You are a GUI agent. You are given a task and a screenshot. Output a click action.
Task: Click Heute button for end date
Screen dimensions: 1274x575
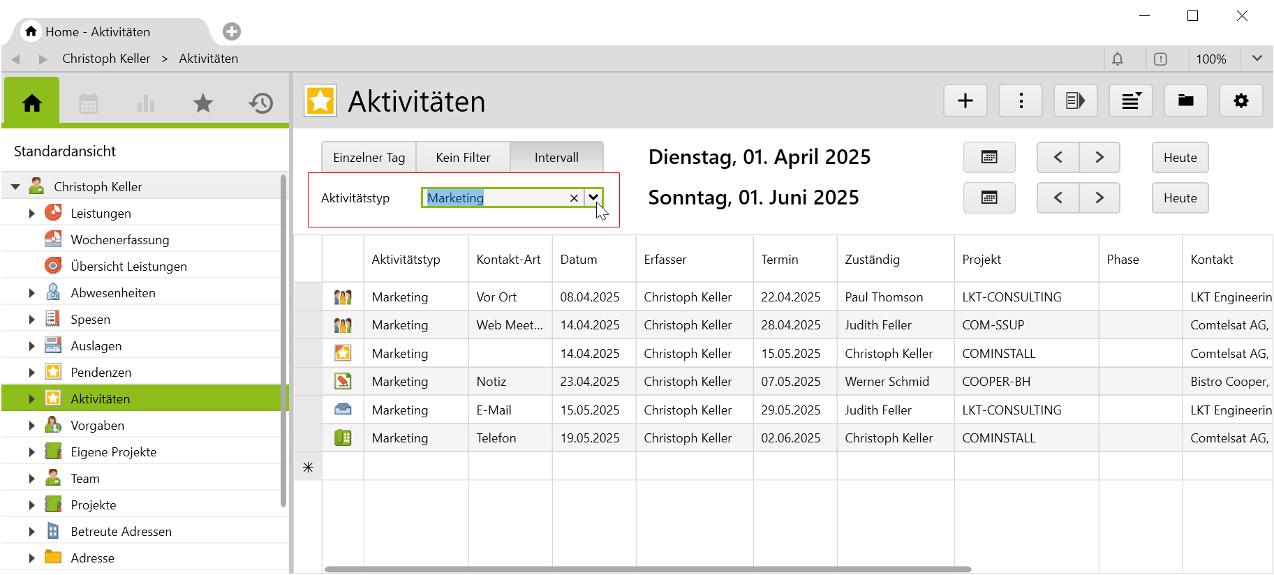click(1180, 198)
